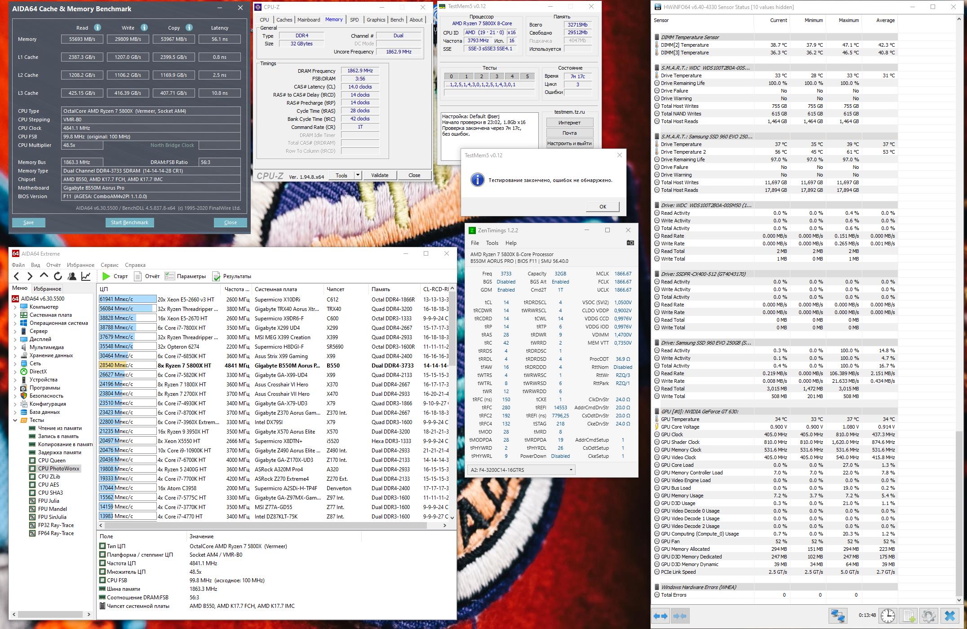
Task: Expand the Компьютер tree node
Action: click(x=15, y=307)
